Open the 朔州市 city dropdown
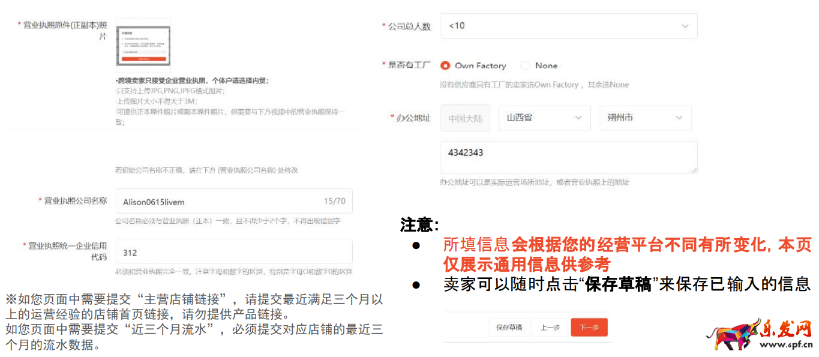Image resolution: width=819 pixels, height=357 pixels. (646, 118)
